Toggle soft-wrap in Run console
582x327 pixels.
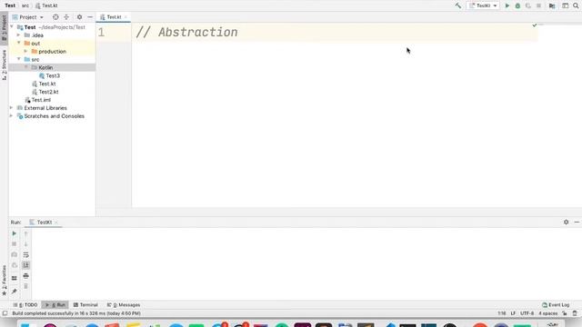pos(26,254)
